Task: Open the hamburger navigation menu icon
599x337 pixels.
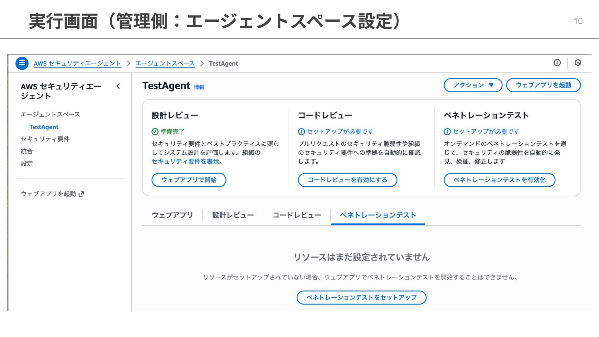Action: point(22,63)
